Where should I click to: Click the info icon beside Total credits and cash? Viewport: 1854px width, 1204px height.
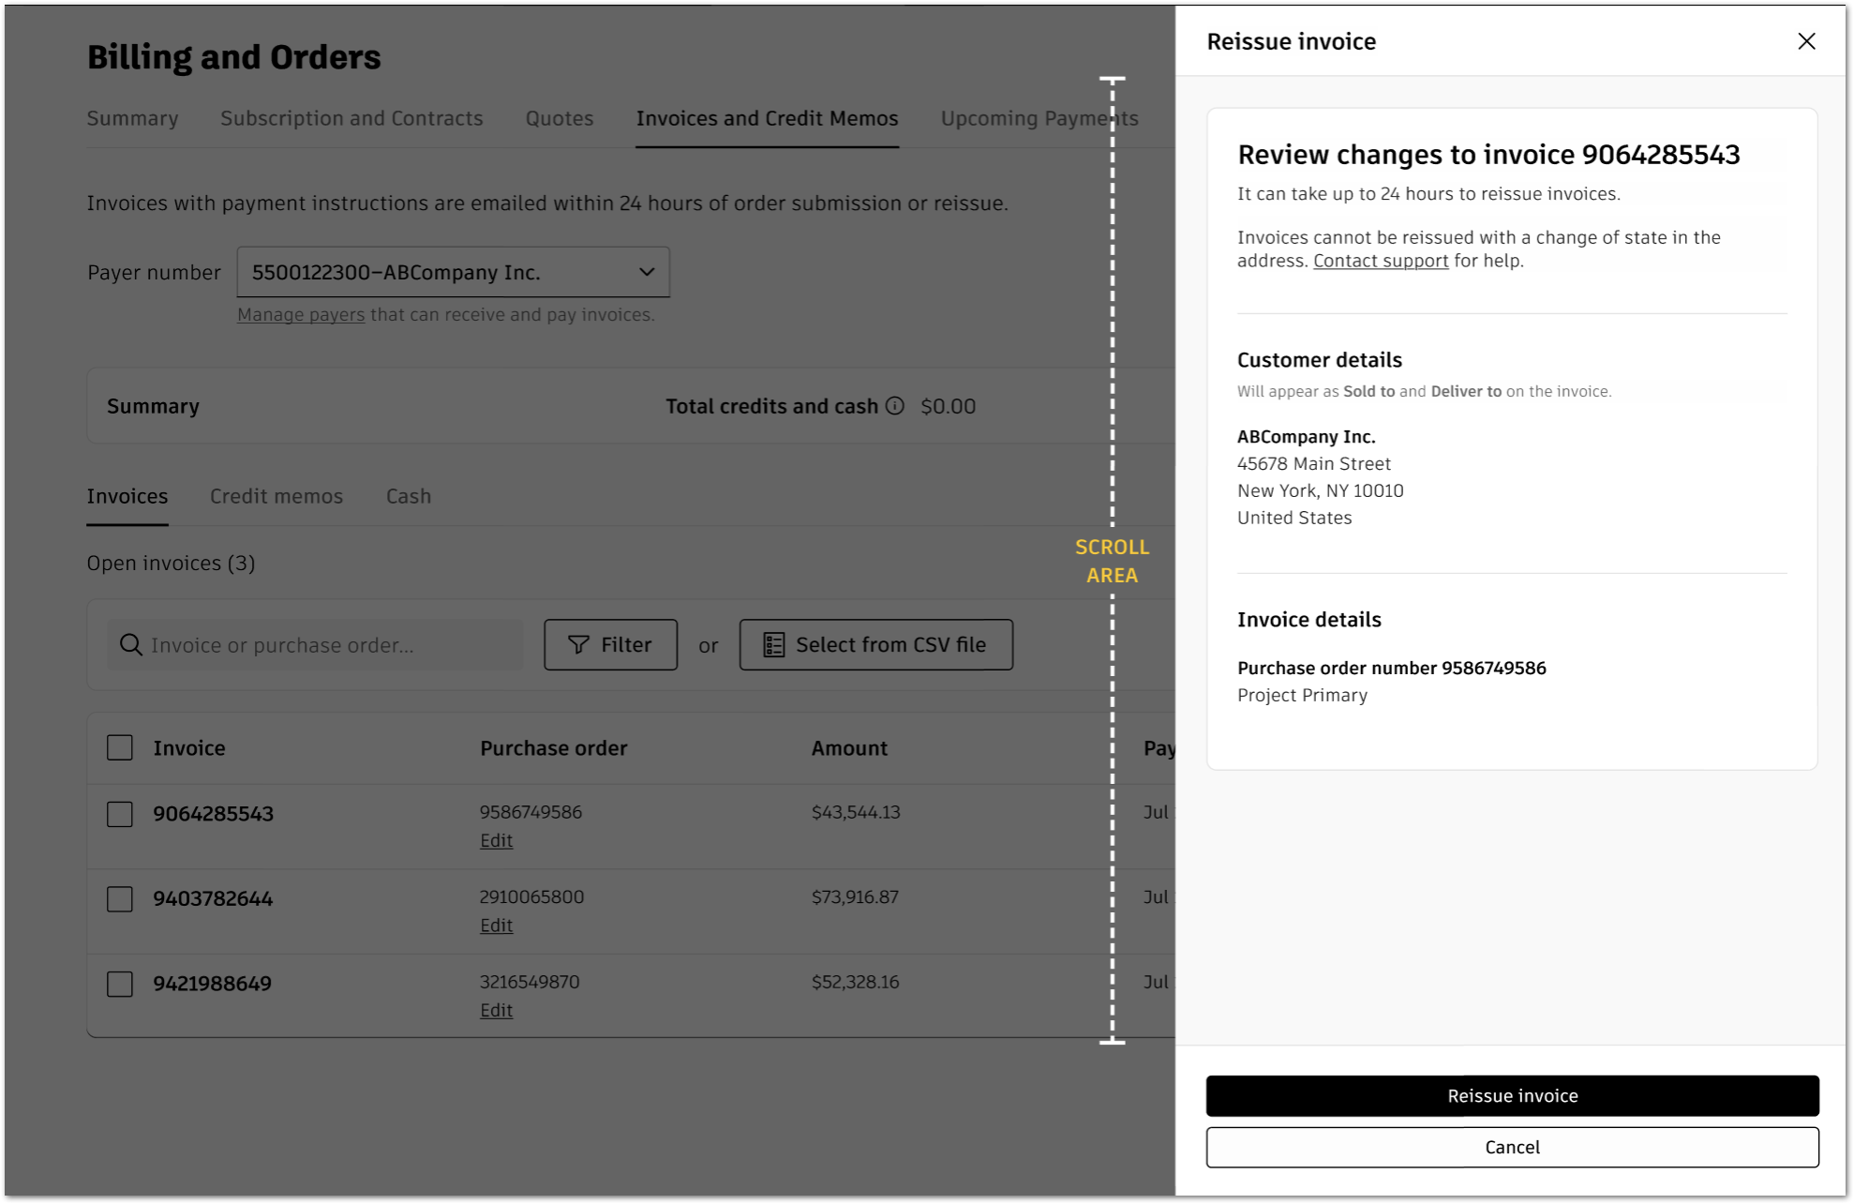click(x=895, y=406)
